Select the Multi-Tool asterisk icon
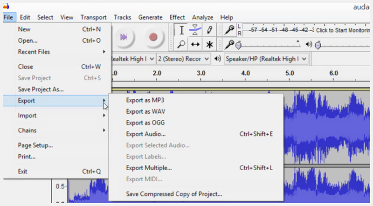 click(x=209, y=44)
